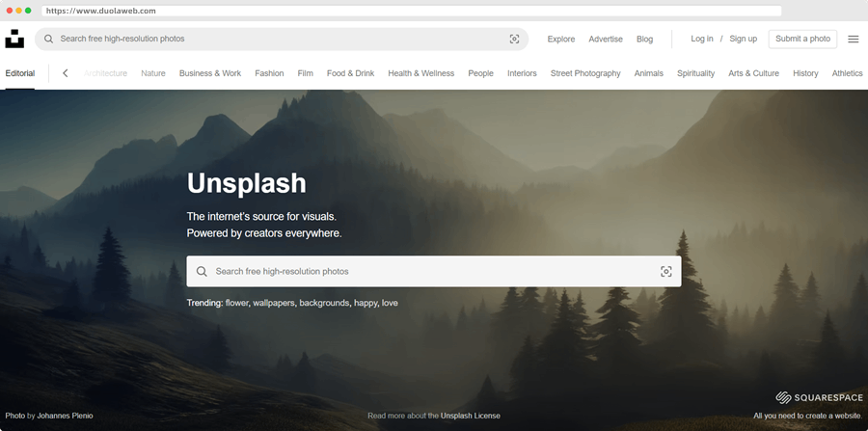The width and height of the screenshot is (868, 431).
Task: Open the Business & Work category
Action: tap(210, 73)
